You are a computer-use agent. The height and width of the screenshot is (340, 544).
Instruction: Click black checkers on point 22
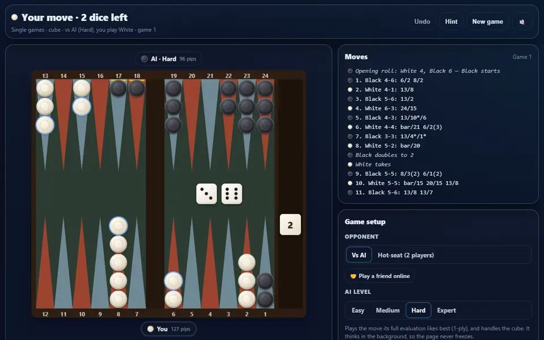click(x=228, y=97)
